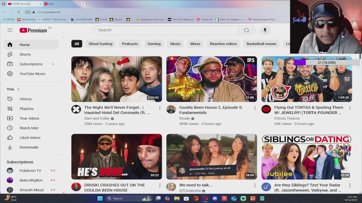Open MODS bookmarks folder
362x203 pixels.
9,19
